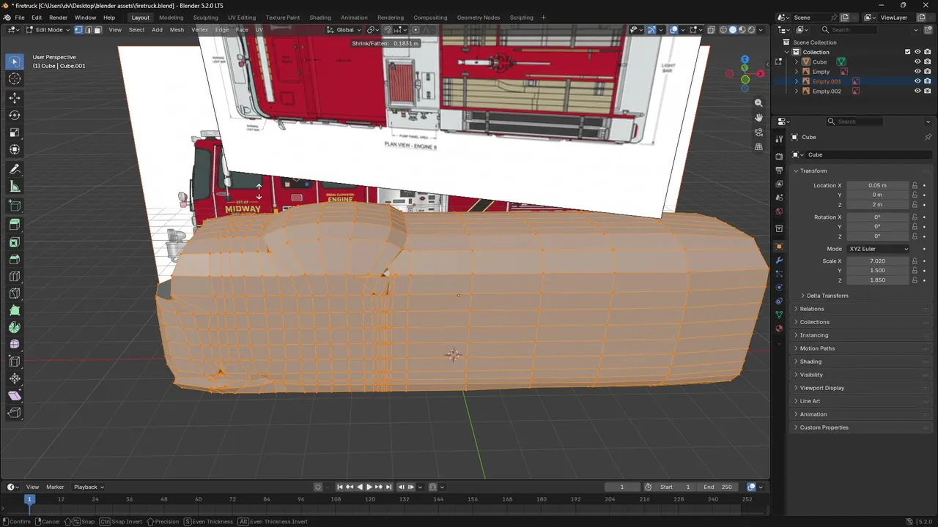Viewport: 938px width, 527px height.
Task: Activate the Scale tool
Action: coord(15,132)
